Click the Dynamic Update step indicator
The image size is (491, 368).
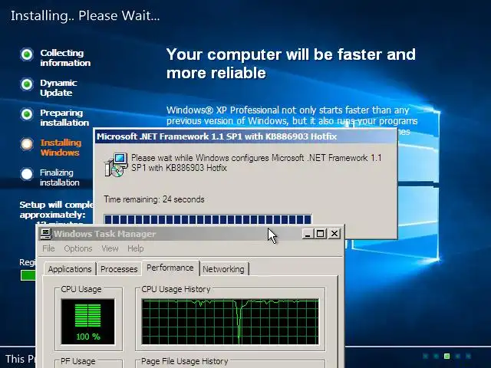27,84
